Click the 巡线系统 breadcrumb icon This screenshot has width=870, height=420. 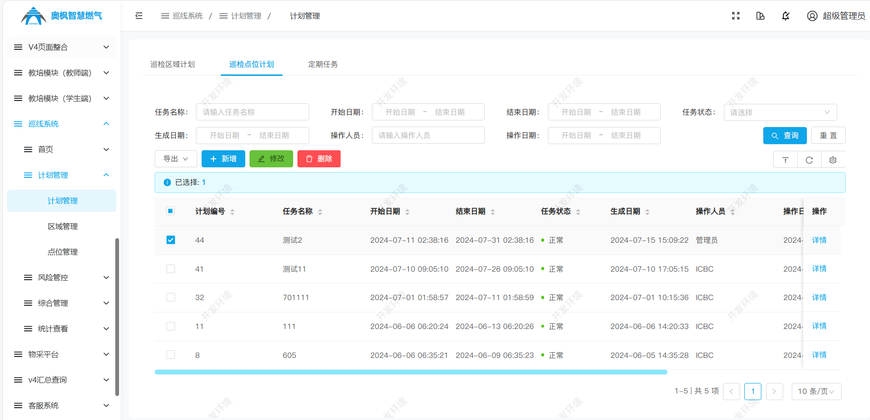[165, 16]
